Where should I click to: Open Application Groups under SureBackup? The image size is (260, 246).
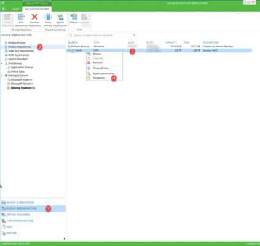(x=22, y=67)
